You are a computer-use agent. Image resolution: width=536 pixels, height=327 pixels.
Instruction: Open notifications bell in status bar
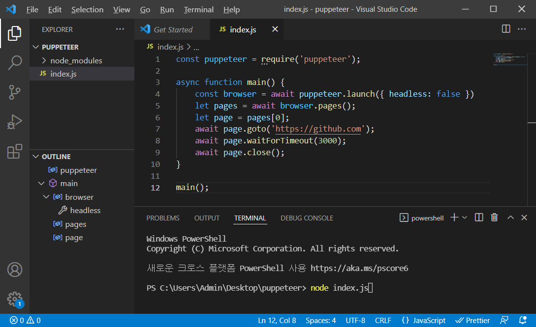(523, 320)
